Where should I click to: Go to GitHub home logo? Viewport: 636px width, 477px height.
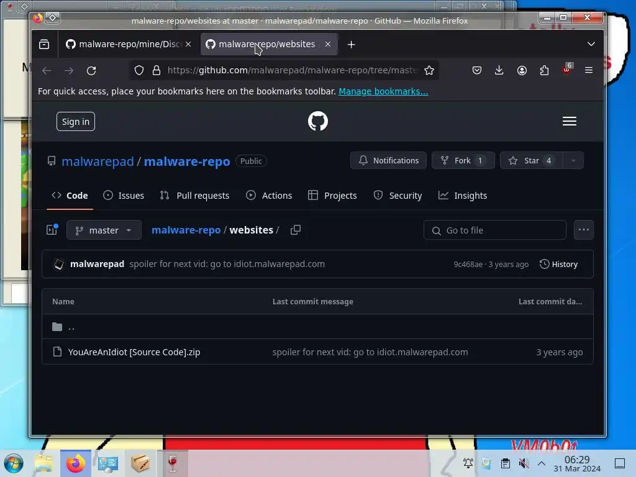point(318,121)
